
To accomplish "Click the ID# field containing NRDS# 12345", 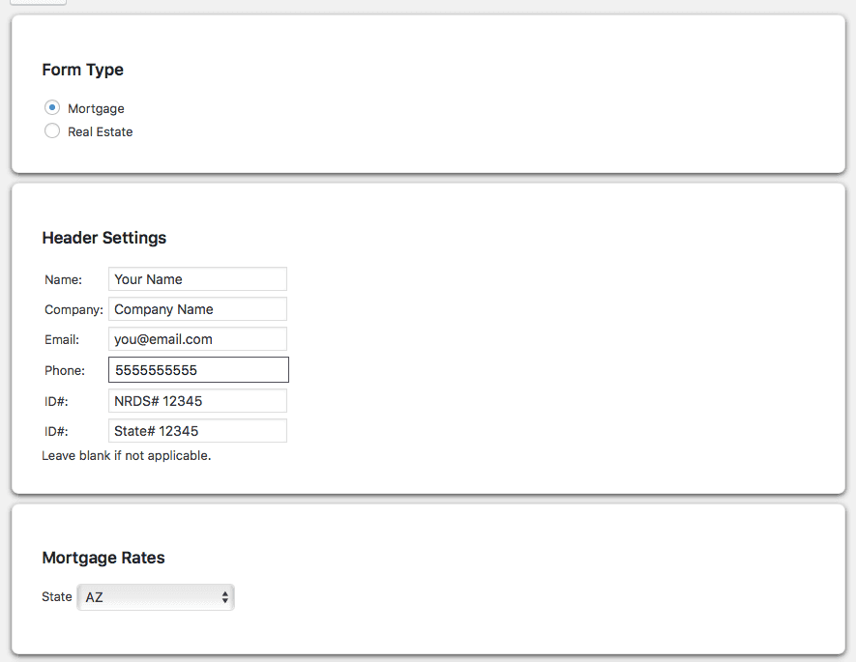I will [197, 401].
